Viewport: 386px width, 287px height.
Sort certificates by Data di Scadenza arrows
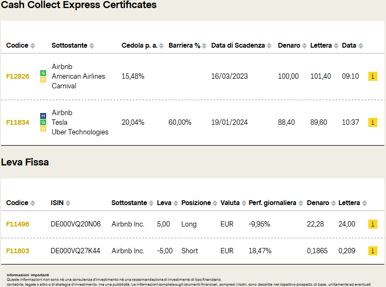tap(269, 46)
